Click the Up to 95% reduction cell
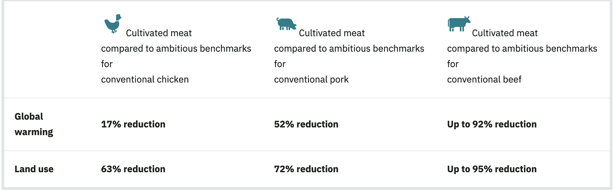Image resolution: width=616 pixels, height=192 pixels. pos(492,169)
